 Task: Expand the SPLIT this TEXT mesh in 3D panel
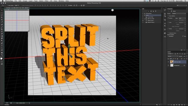tap(145, 19)
